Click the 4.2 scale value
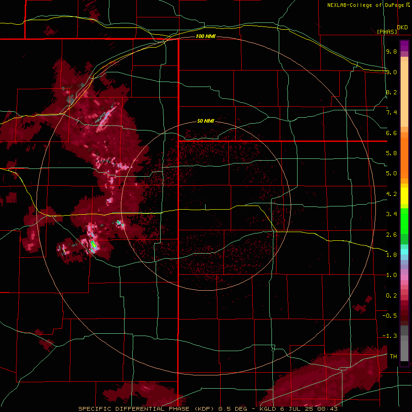 [x=391, y=194]
